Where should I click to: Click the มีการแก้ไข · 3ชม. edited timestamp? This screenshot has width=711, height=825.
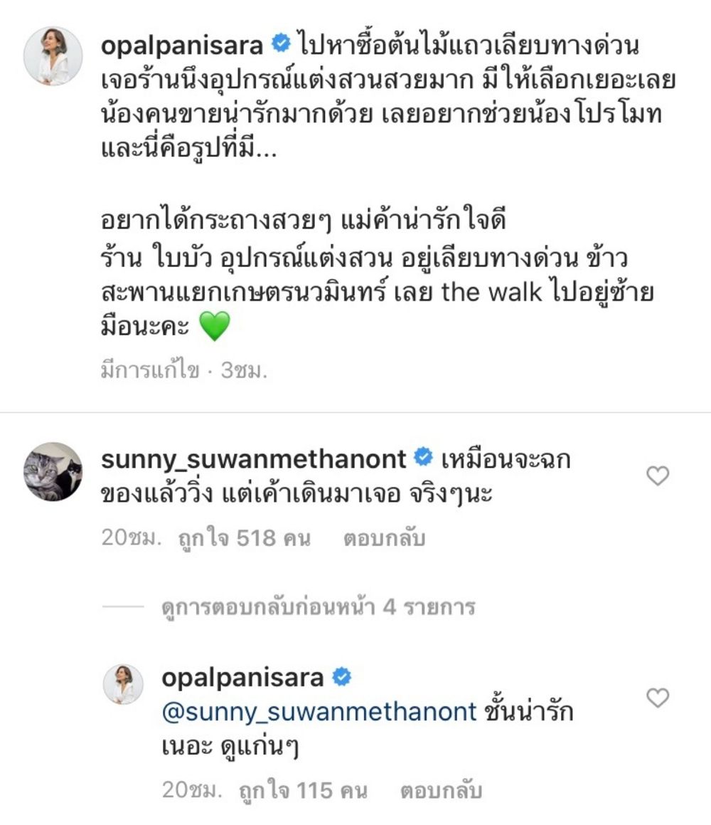(x=184, y=370)
